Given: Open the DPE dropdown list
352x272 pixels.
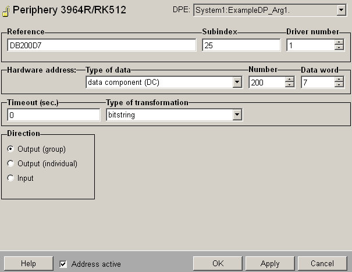Looking at the screenshot, I should coord(341,10).
